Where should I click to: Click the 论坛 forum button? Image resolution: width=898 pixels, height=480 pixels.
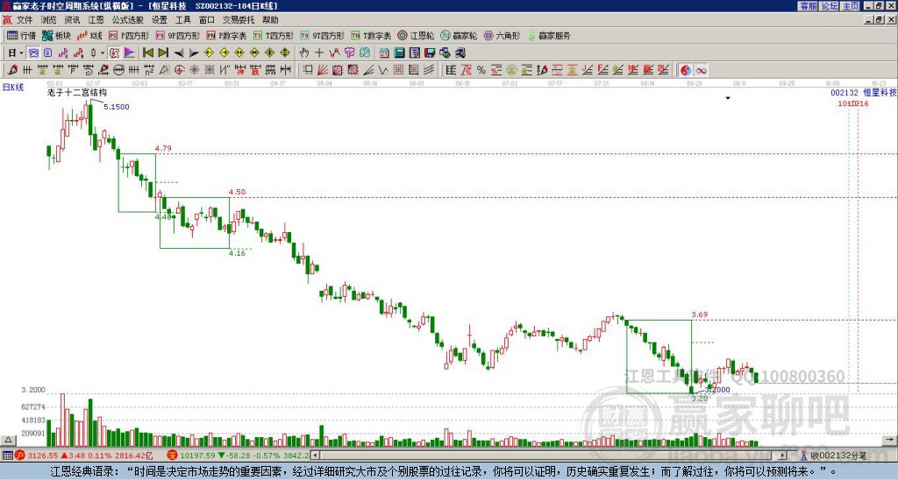[x=830, y=6]
